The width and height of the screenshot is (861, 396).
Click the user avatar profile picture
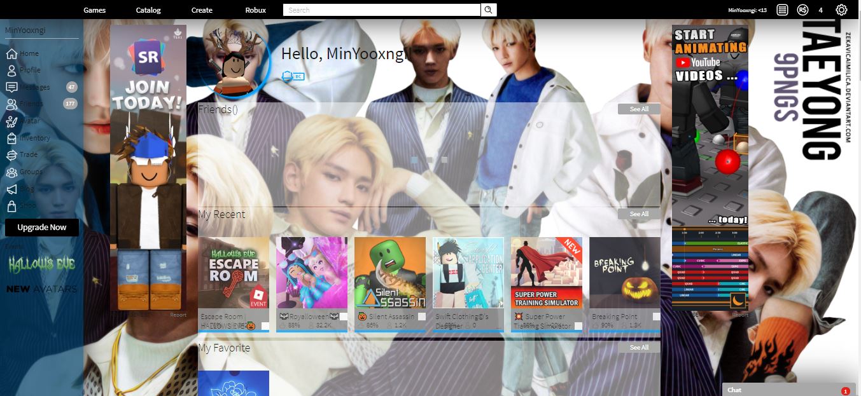tap(237, 64)
